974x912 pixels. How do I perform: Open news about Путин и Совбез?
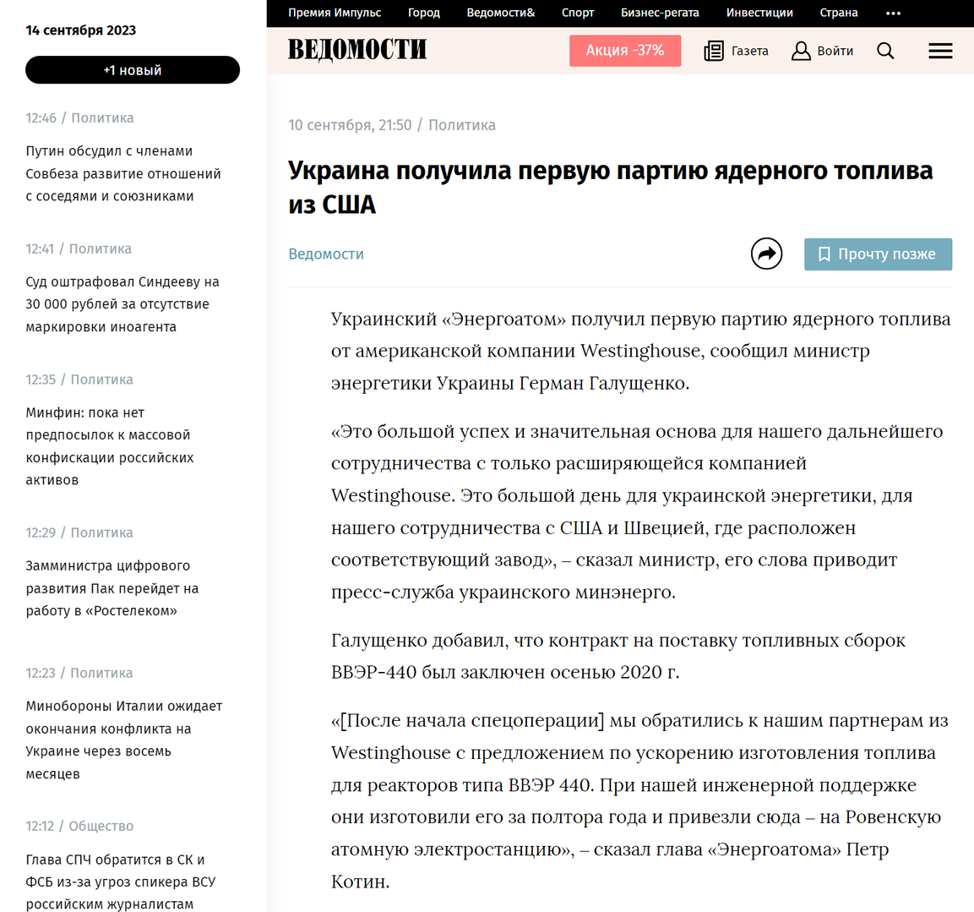[123, 173]
